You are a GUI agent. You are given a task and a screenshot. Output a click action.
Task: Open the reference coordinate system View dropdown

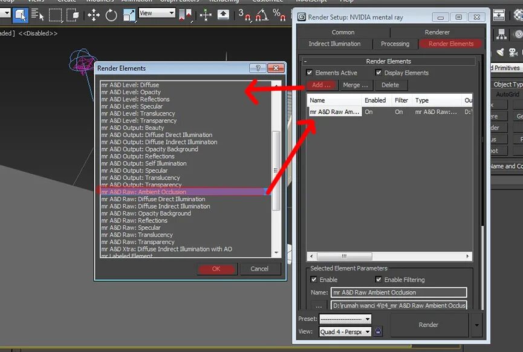157,13
